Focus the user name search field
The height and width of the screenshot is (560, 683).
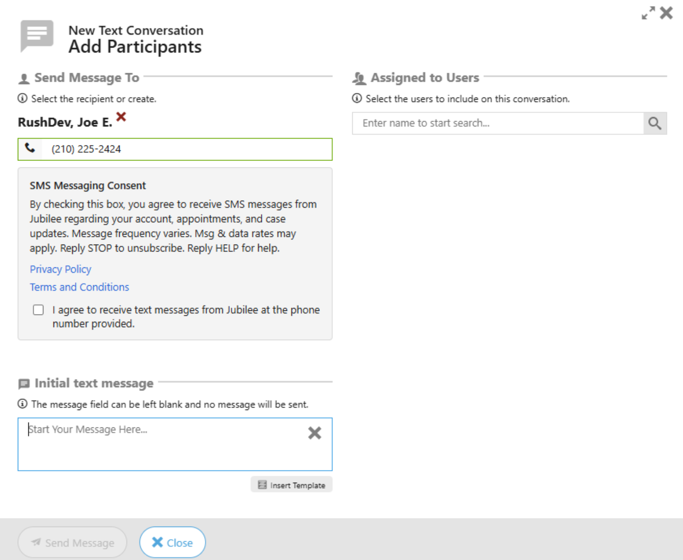pyautogui.click(x=498, y=123)
